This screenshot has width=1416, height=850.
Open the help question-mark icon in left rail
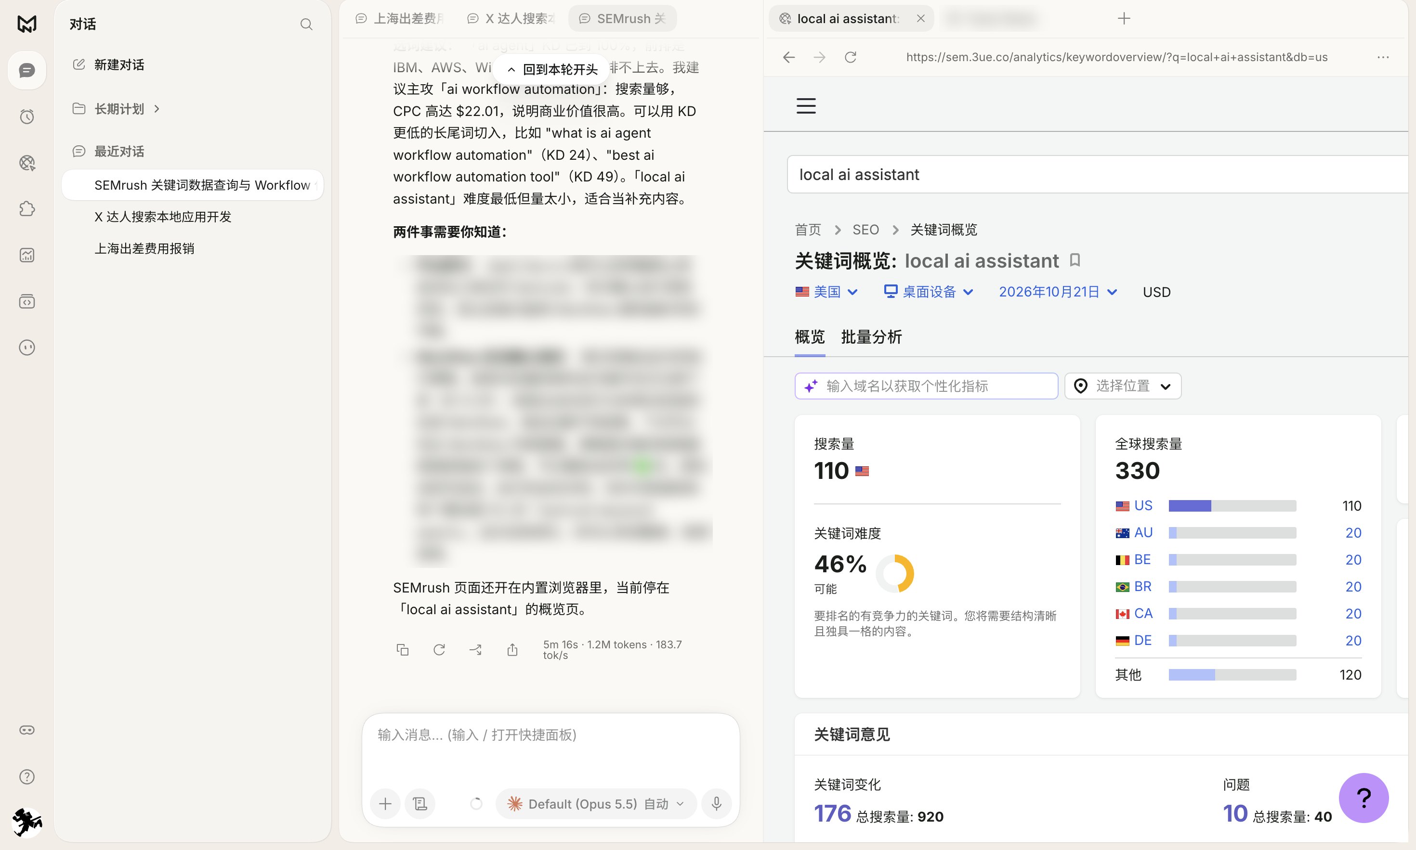coord(27,777)
